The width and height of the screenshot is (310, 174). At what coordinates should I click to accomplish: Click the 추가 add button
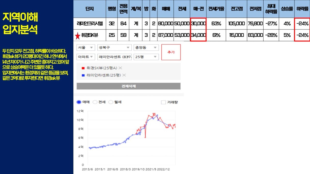(171, 52)
